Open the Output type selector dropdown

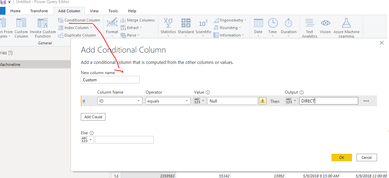click(x=291, y=101)
